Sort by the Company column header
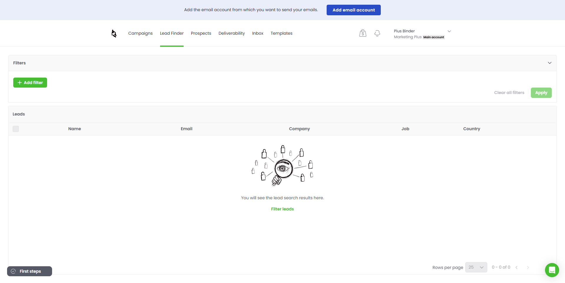The height and width of the screenshot is (283, 565). click(299, 129)
